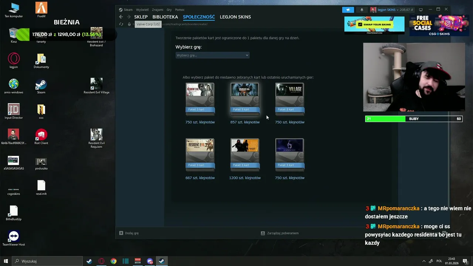
Task: Open the xxx folder icon
Action: pos(41,112)
